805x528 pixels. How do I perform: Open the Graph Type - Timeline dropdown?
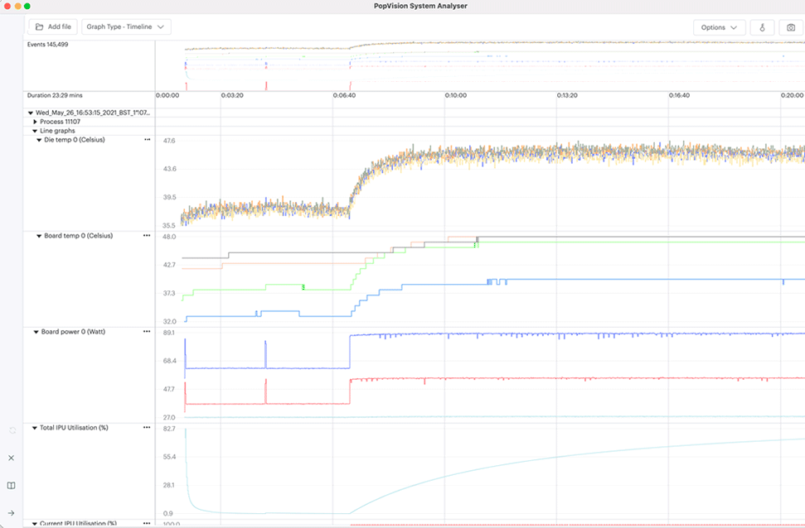126,26
